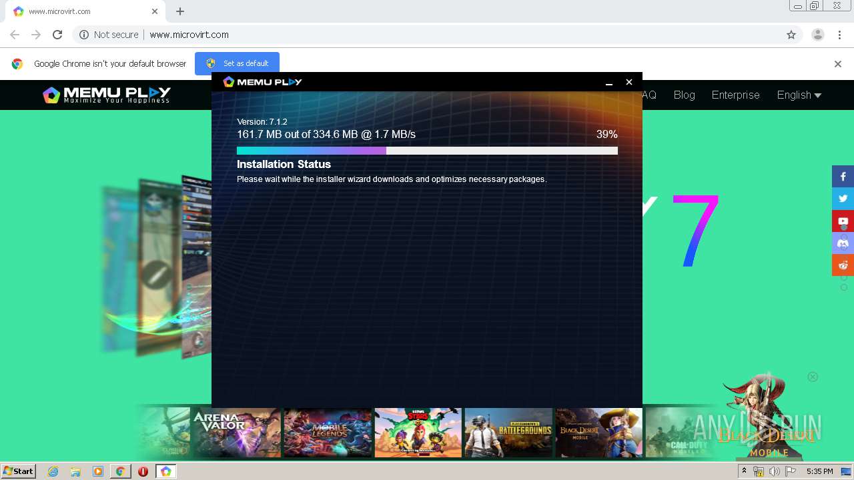Bookmark this page with the star icon
This screenshot has height=480, width=854.
[x=791, y=35]
